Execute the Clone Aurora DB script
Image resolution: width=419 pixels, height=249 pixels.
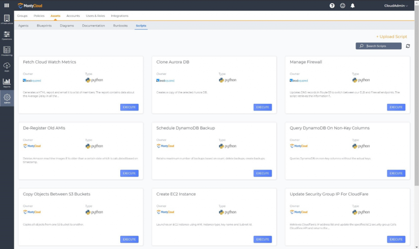tap(263, 107)
